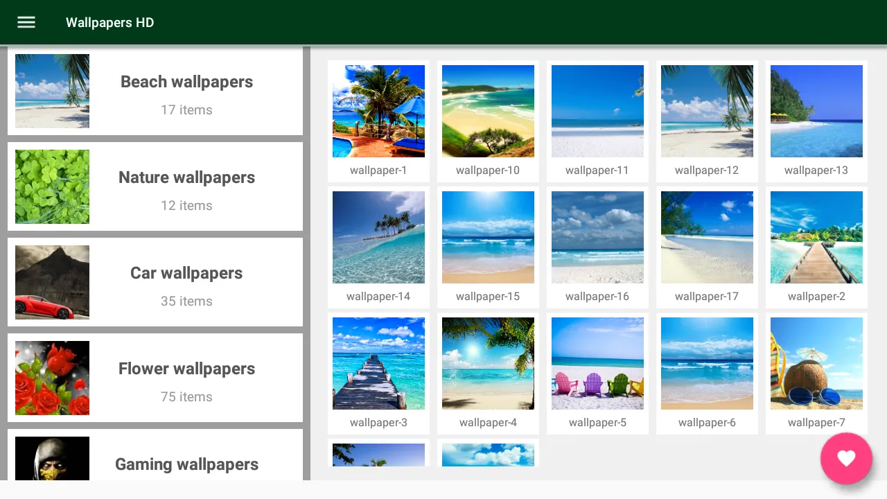
Task: Click the 'wallpaper-1' caption text
Action: tap(378, 170)
